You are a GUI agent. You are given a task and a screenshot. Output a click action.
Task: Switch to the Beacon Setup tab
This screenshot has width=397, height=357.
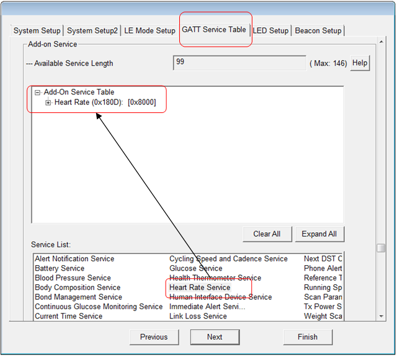(x=318, y=30)
